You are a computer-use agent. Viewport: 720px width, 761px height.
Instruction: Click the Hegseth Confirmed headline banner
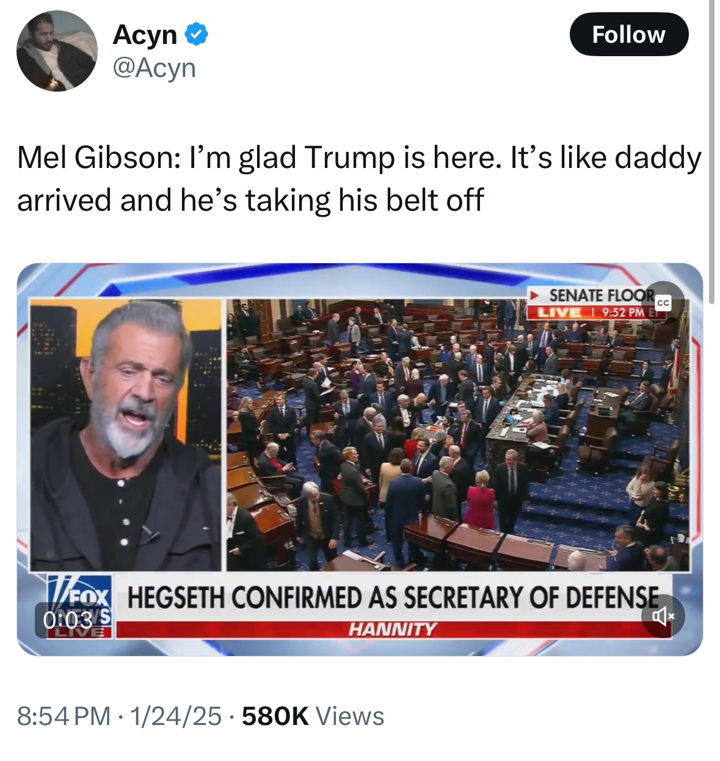(x=393, y=597)
